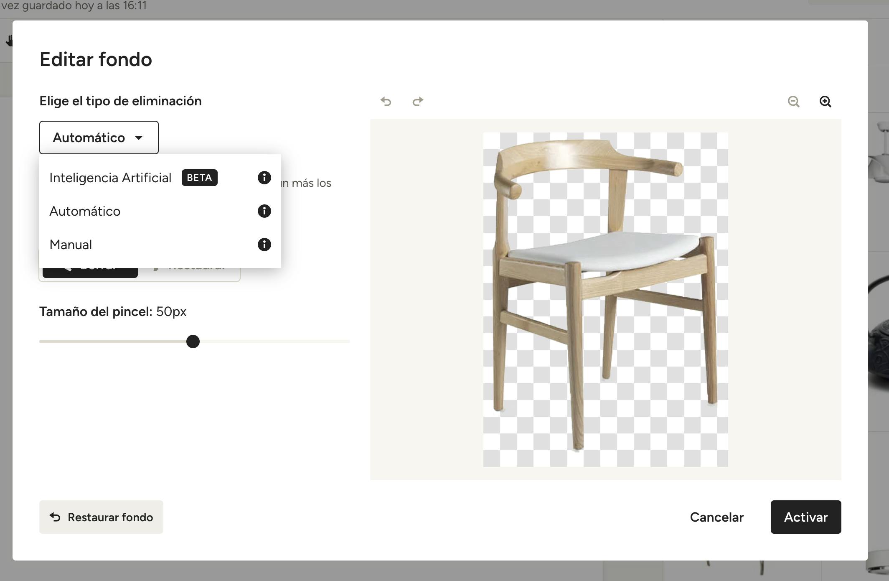
Task: Choose Manual from the removal list
Action: [x=71, y=245]
